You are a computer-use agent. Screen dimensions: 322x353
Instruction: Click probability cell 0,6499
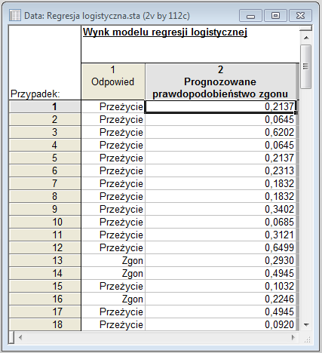(220, 247)
